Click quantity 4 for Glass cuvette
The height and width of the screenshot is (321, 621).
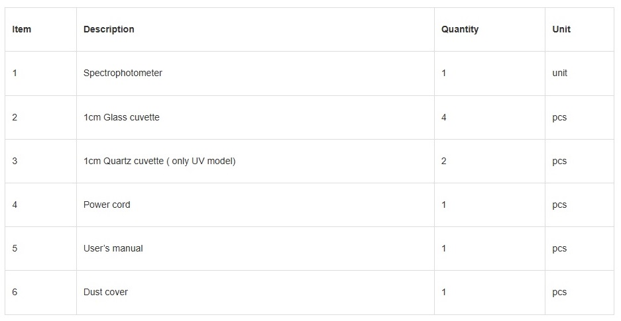coord(444,117)
